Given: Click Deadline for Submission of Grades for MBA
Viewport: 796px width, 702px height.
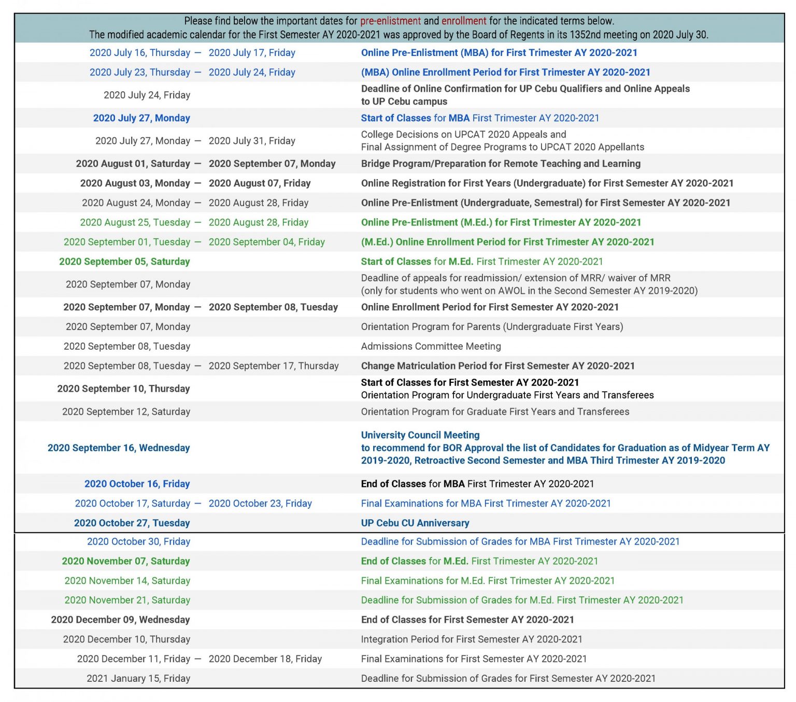Looking at the screenshot, I should tap(520, 541).
